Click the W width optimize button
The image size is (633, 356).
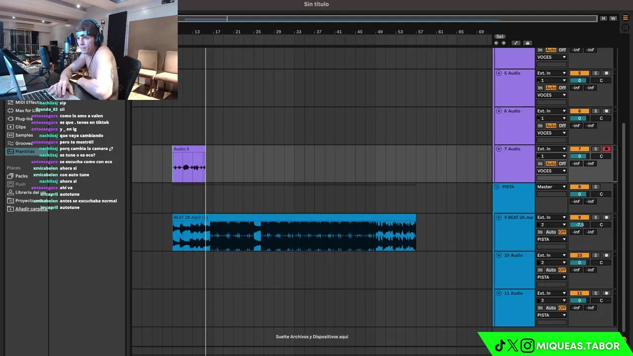tap(613, 18)
